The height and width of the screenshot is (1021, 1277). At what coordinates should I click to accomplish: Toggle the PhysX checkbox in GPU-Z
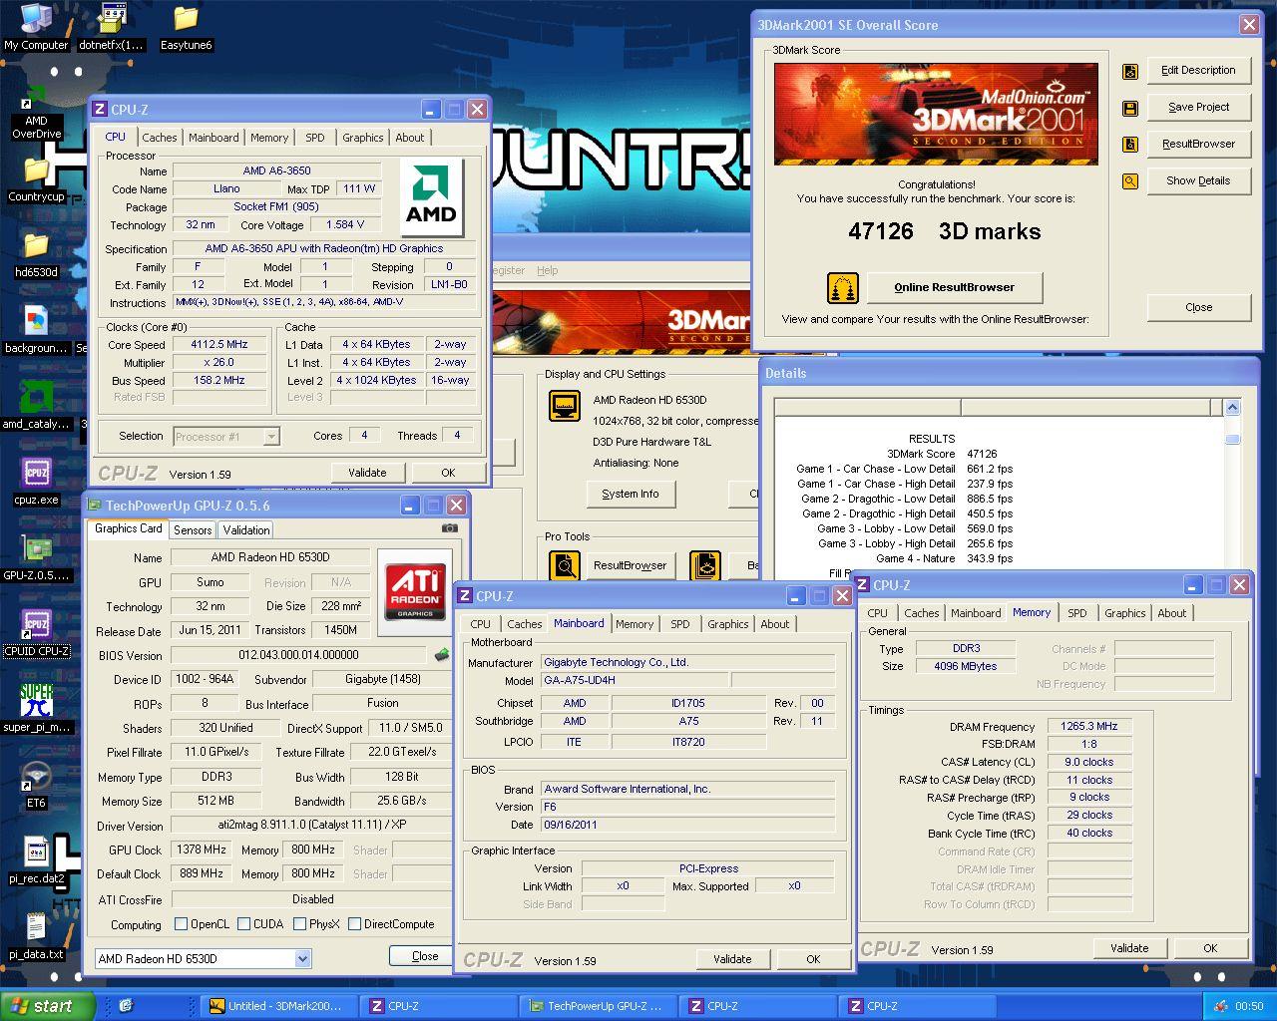[x=299, y=924]
